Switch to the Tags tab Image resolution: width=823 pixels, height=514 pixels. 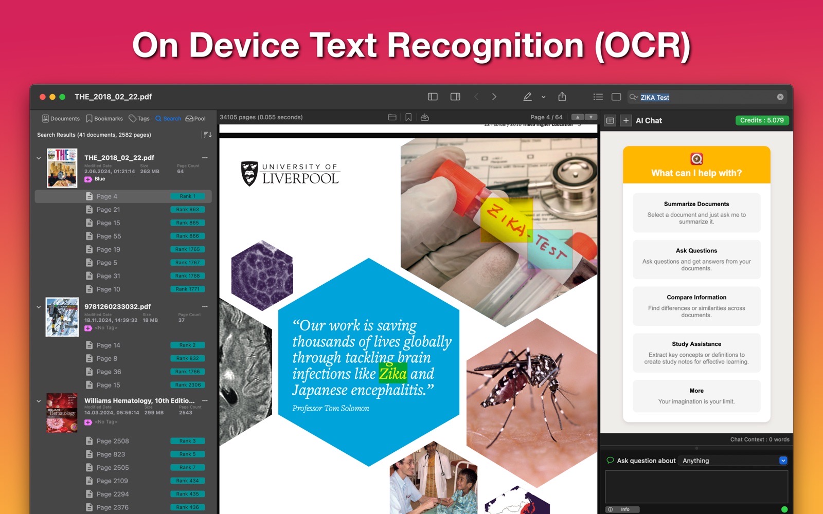click(139, 118)
